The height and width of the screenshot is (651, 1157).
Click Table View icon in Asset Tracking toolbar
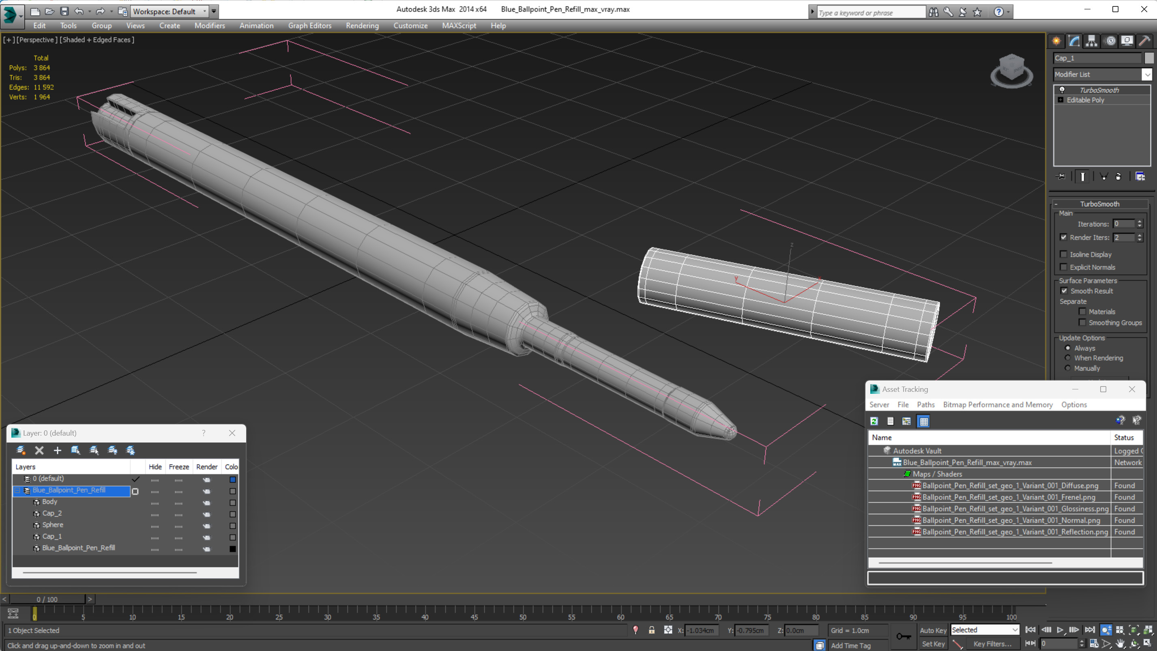[x=923, y=421]
